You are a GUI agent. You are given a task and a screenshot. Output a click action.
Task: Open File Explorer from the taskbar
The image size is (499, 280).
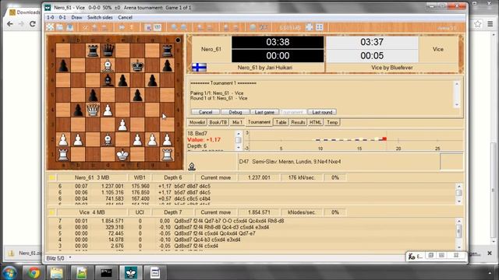coord(57,273)
